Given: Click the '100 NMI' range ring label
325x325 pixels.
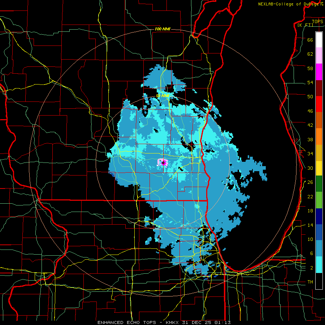Looking at the screenshot, I should tap(162, 29).
